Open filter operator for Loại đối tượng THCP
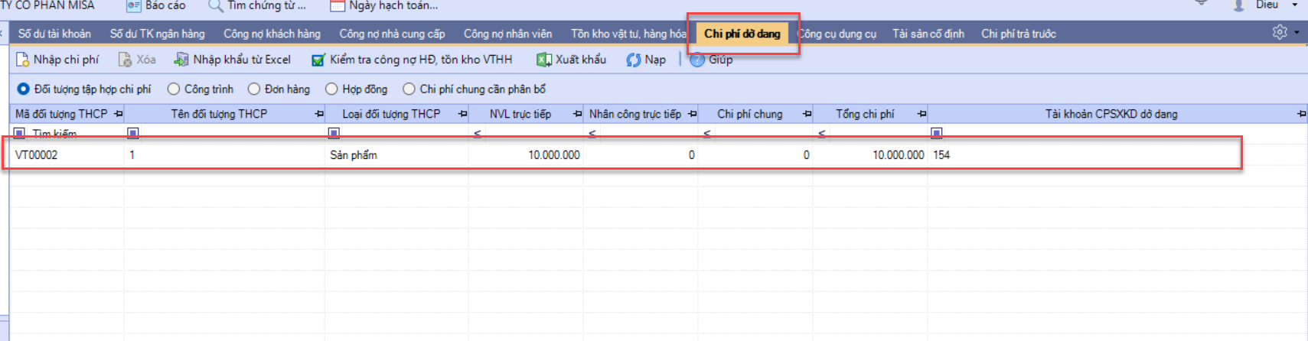This screenshot has width=1308, height=341. [x=334, y=133]
